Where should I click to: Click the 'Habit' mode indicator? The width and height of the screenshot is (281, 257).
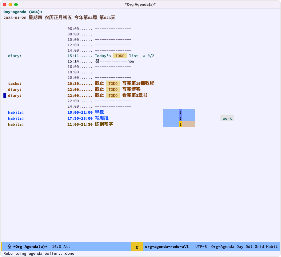pos(272,247)
